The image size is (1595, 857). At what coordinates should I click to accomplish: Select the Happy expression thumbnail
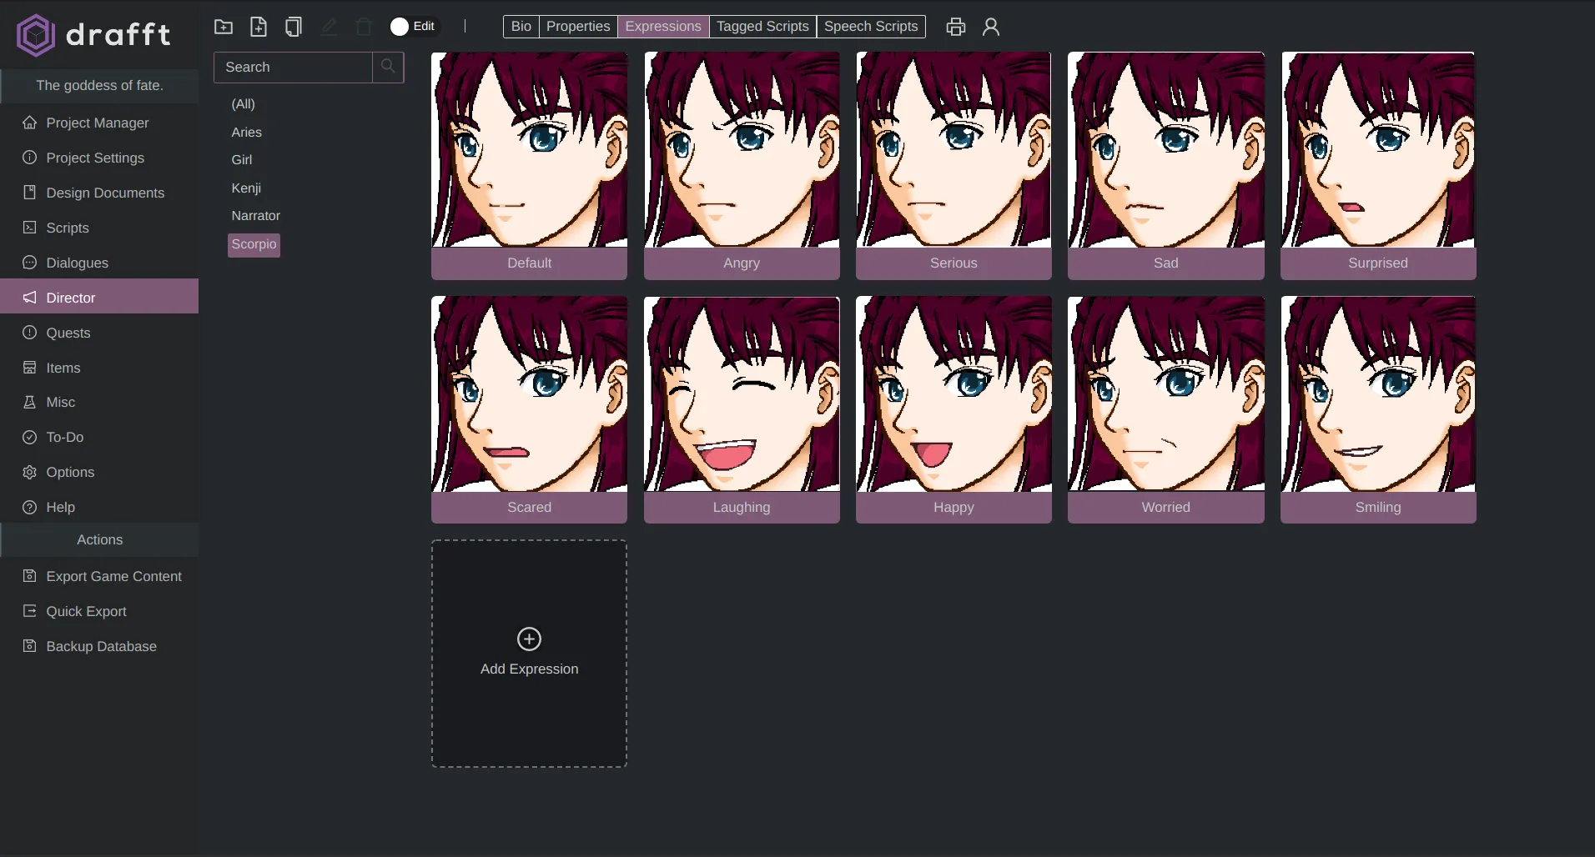pyautogui.click(x=953, y=410)
